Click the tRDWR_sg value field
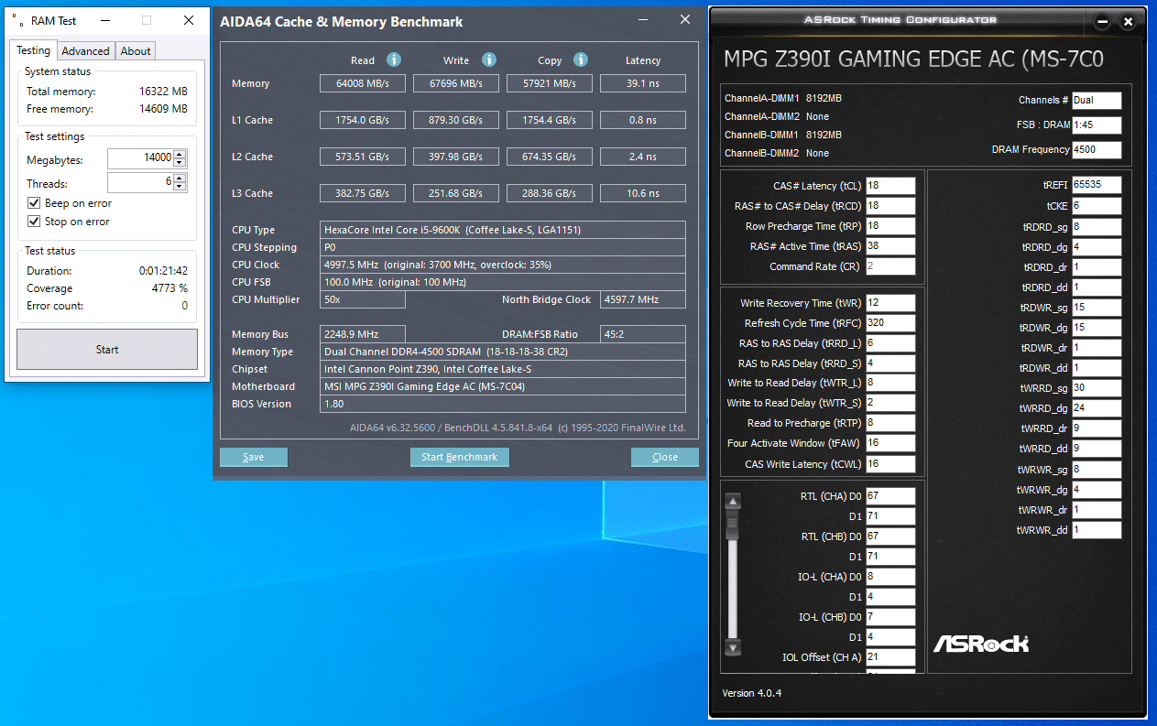 1097,308
